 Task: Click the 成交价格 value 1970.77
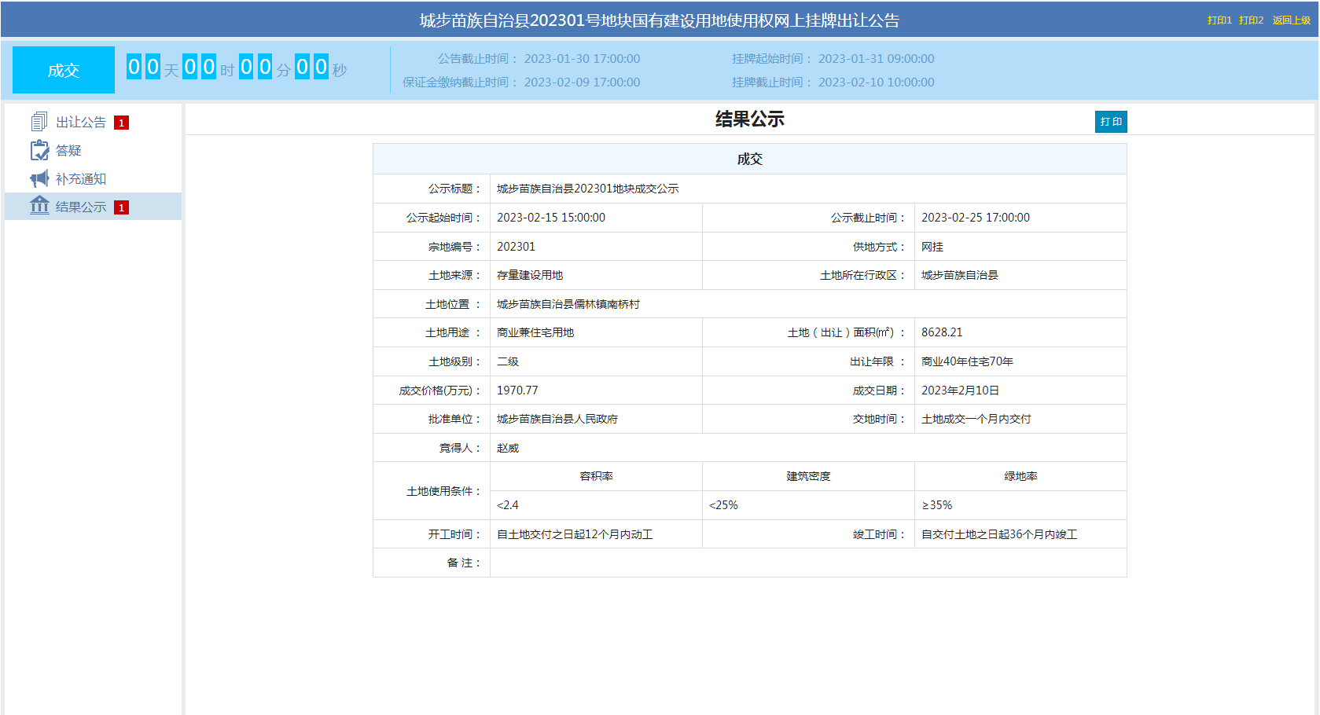pos(517,390)
